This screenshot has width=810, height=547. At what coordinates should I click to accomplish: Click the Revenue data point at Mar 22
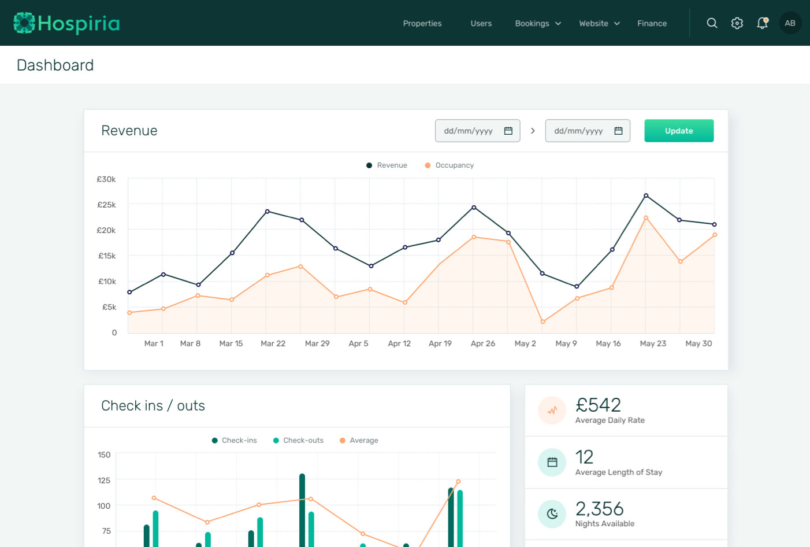click(267, 212)
